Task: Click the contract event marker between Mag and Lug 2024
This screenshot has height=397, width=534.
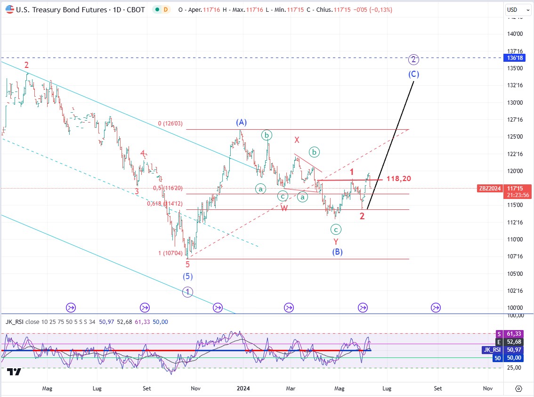Action: tap(363, 307)
